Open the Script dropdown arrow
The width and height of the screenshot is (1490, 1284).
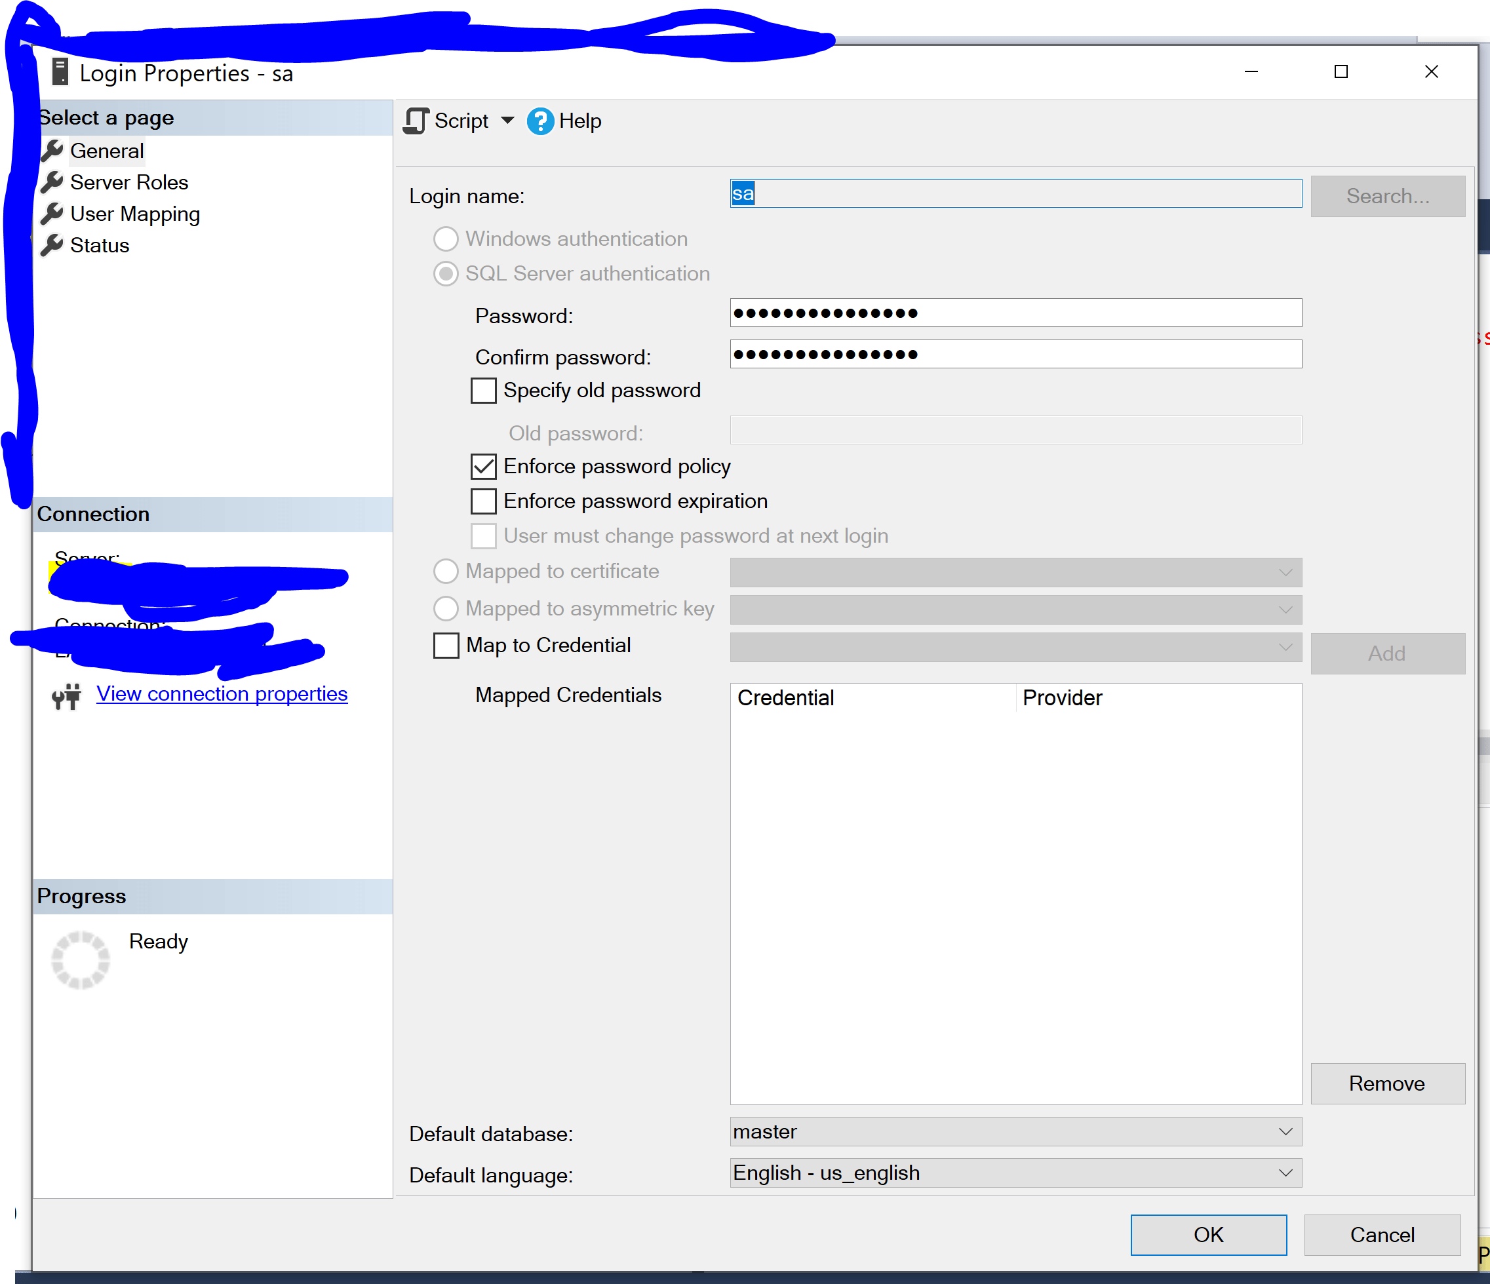coord(507,120)
